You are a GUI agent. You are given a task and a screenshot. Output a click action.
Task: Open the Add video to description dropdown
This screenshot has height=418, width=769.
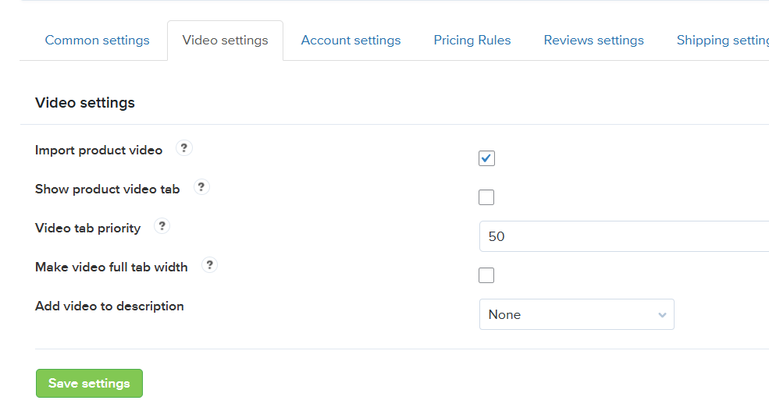click(576, 314)
